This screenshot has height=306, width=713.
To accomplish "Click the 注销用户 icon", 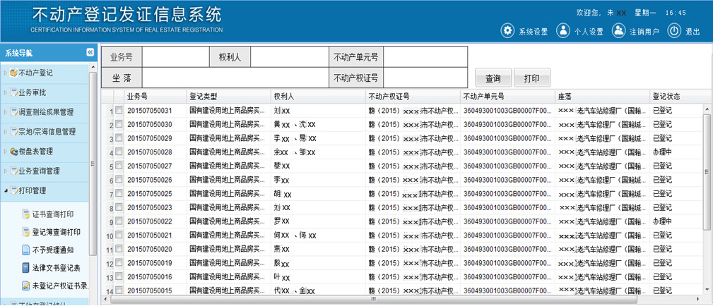I will (618, 31).
